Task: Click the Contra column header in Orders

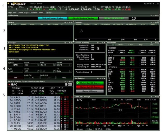Action: [x=55, y=24]
